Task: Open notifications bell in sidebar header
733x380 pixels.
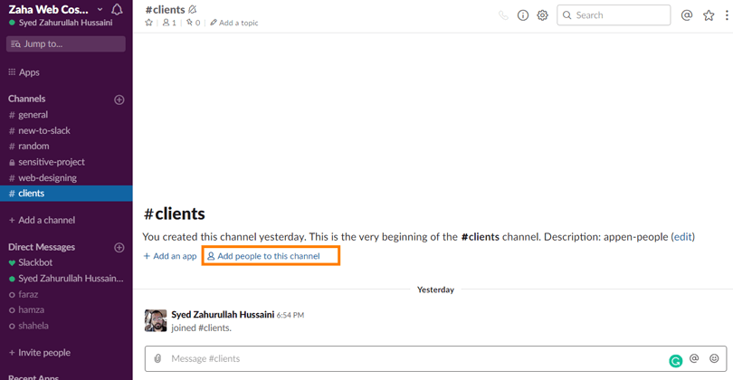Action: pyautogui.click(x=117, y=10)
